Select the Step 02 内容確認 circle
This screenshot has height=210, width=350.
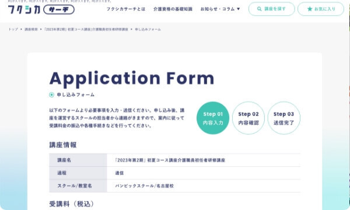click(x=249, y=118)
